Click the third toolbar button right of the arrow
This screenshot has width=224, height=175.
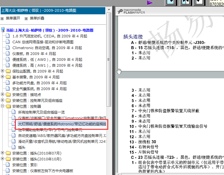(x=200, y=2)
